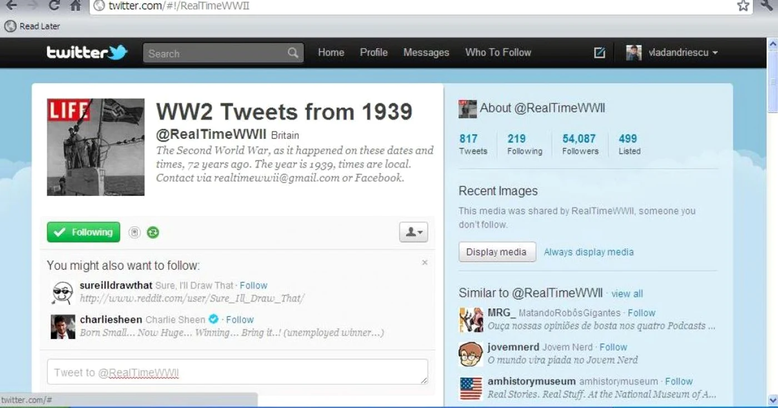Click the sureilldrawthat avatar
Image resolution: width=778 pixels, height=408 pixels.
63,293
